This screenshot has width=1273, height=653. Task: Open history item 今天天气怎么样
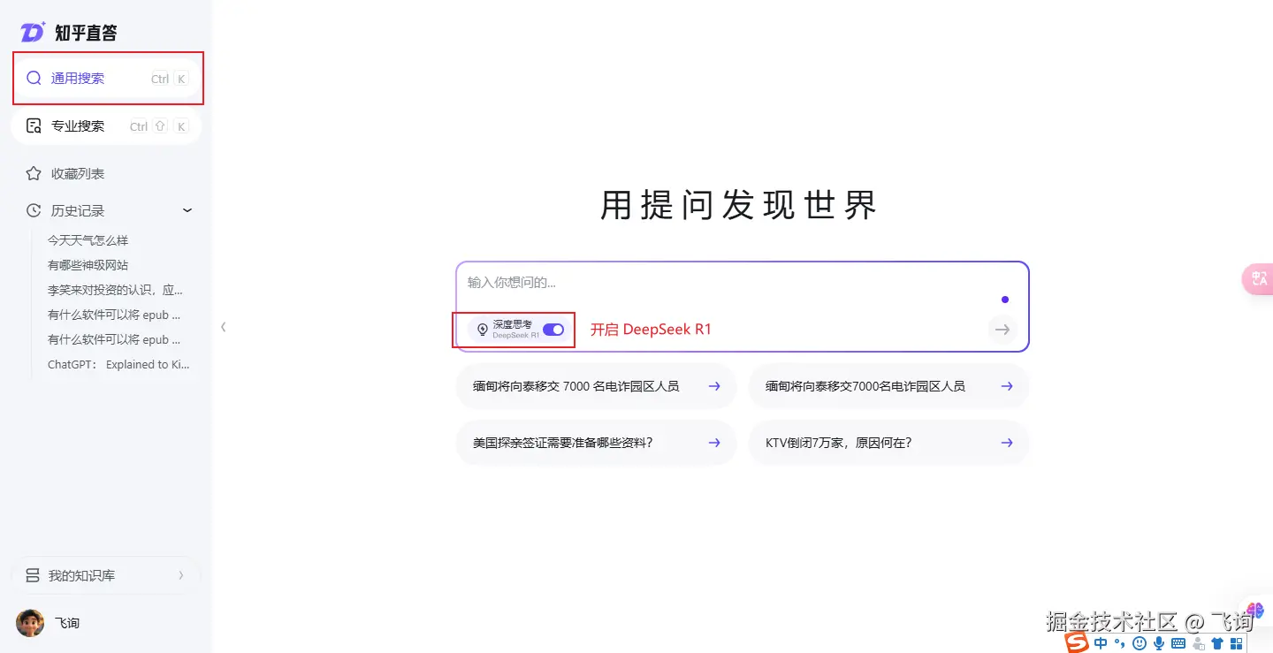pos(88,240)
